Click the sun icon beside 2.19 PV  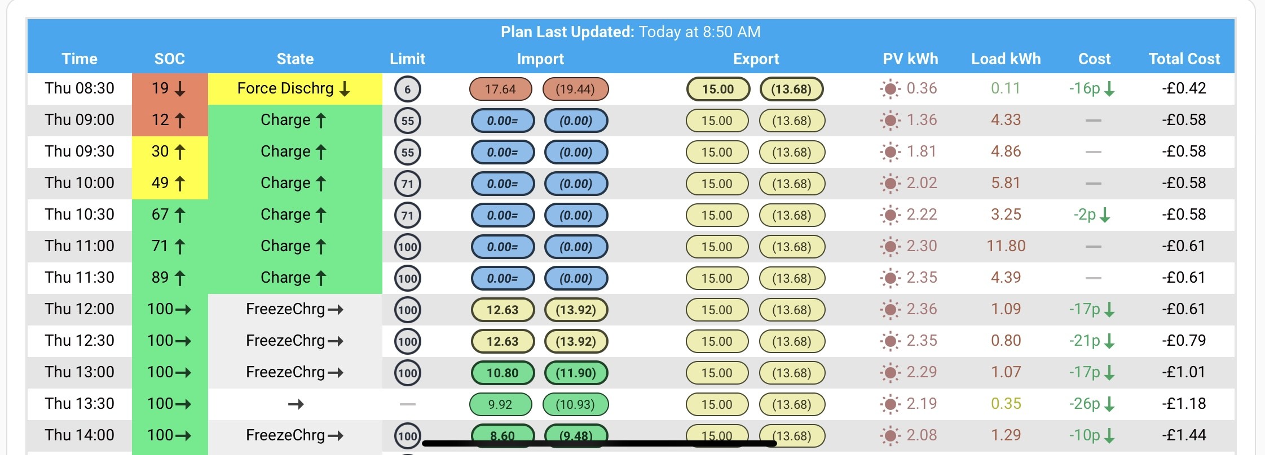click(890, 404)
